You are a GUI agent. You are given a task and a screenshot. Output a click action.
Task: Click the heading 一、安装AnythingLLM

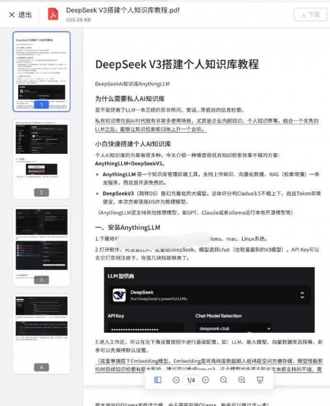click(x=128, y=228)
